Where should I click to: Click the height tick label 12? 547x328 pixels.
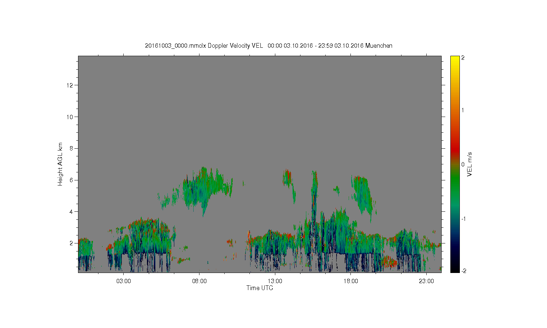[x=70, y=85]
